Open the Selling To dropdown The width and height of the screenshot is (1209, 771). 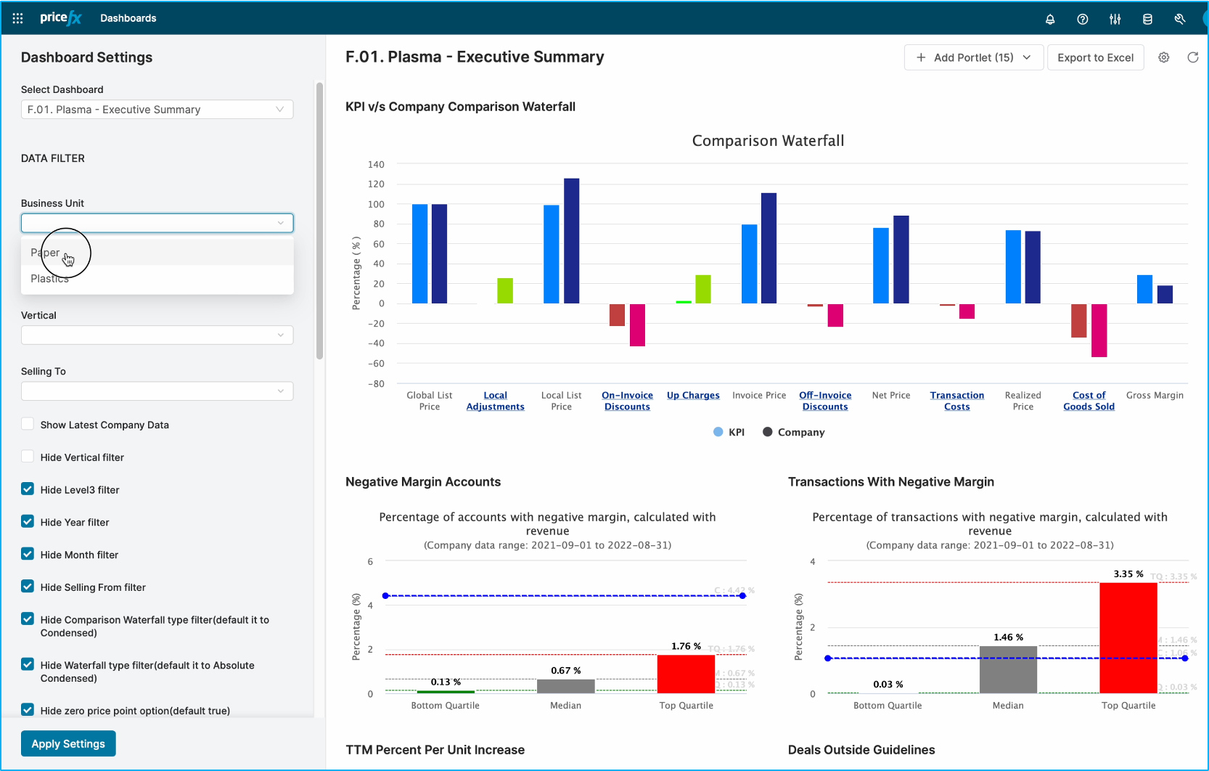point(157,391)
